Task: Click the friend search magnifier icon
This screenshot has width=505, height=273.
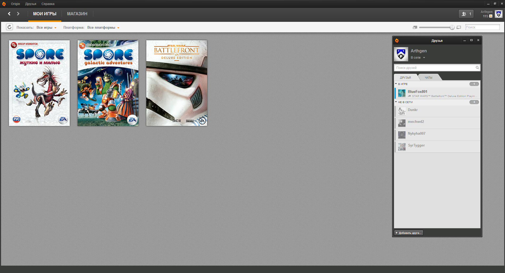Action: pos(477,68)
